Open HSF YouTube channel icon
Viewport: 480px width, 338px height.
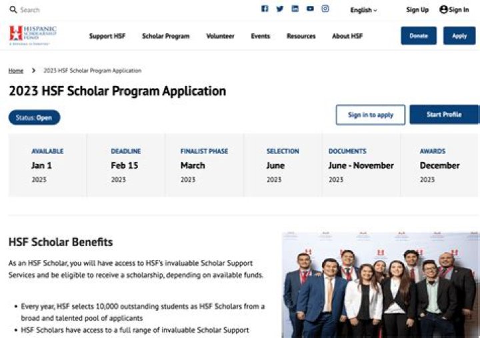tap(310, 9)
